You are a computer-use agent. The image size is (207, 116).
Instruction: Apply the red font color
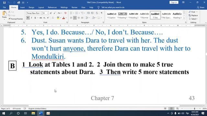coord(64,18)
